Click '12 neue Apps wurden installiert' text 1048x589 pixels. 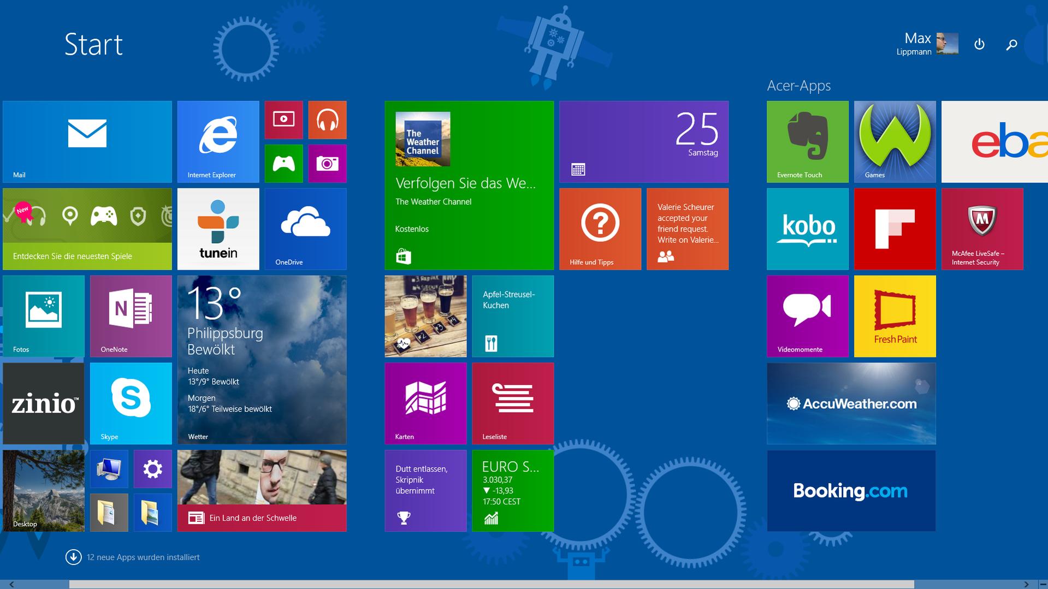(143, 557)
